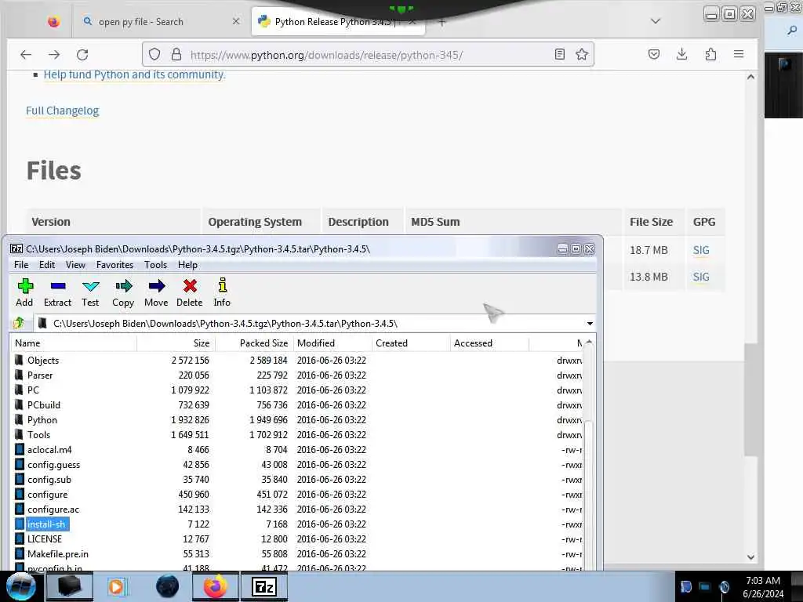Show site tracking protection shield
Image resolution: width=803 pixels, height=602 pixels.
click(154, 54)
